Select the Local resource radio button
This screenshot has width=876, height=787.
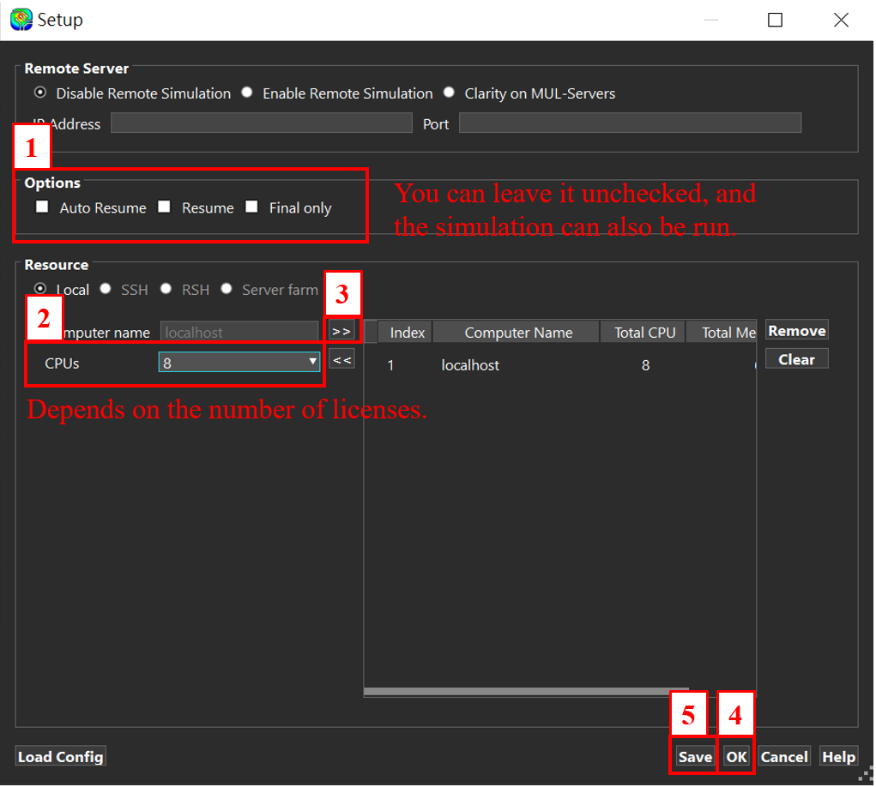[x=40, y=289]
